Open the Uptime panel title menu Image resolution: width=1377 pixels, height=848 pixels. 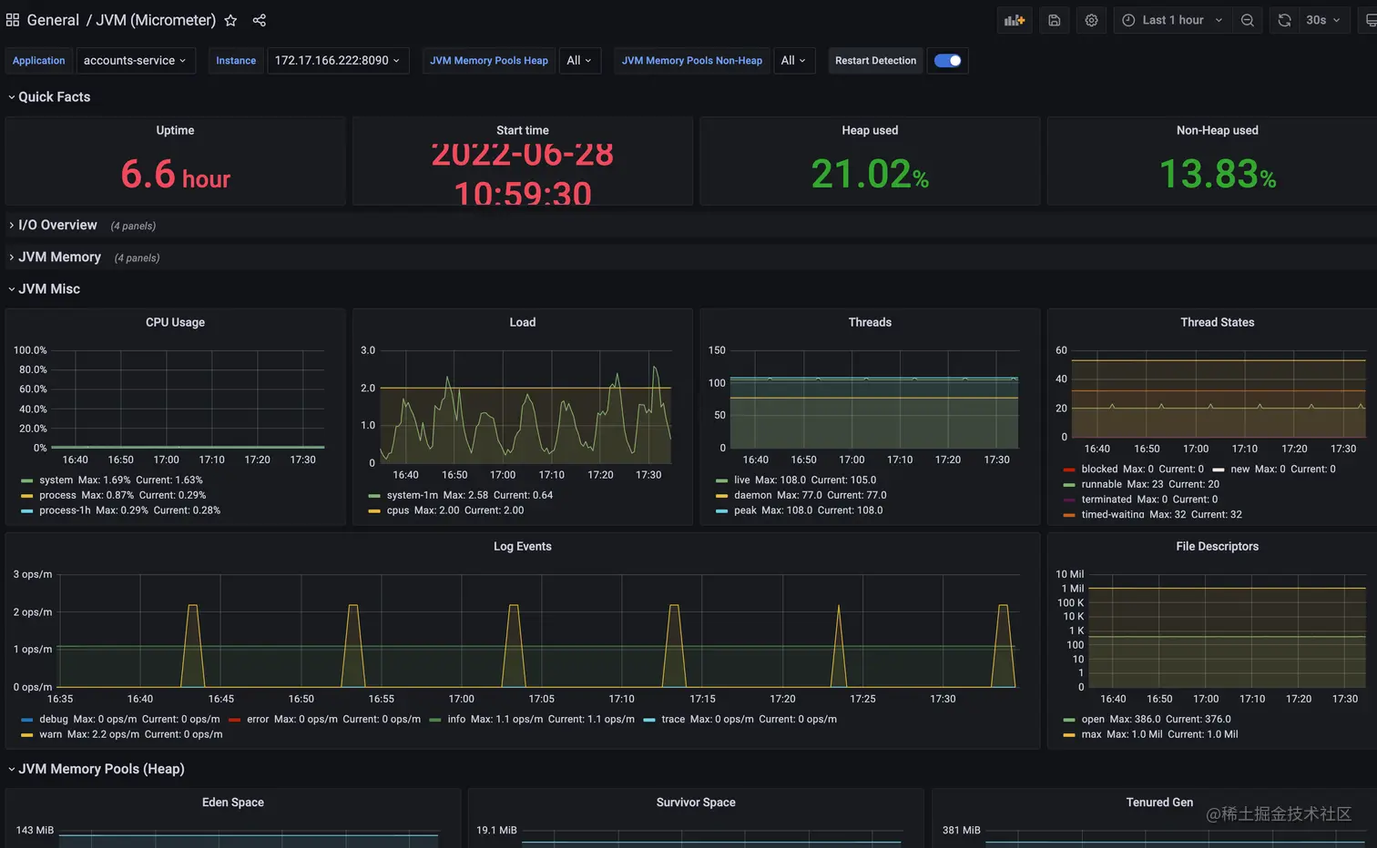tap(175, 130)
